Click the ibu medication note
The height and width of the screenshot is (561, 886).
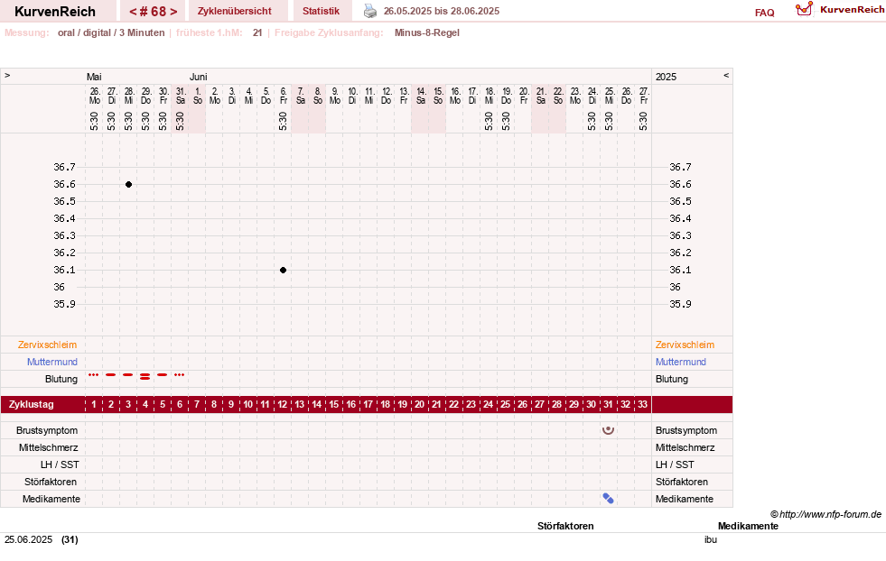point(710,539)
